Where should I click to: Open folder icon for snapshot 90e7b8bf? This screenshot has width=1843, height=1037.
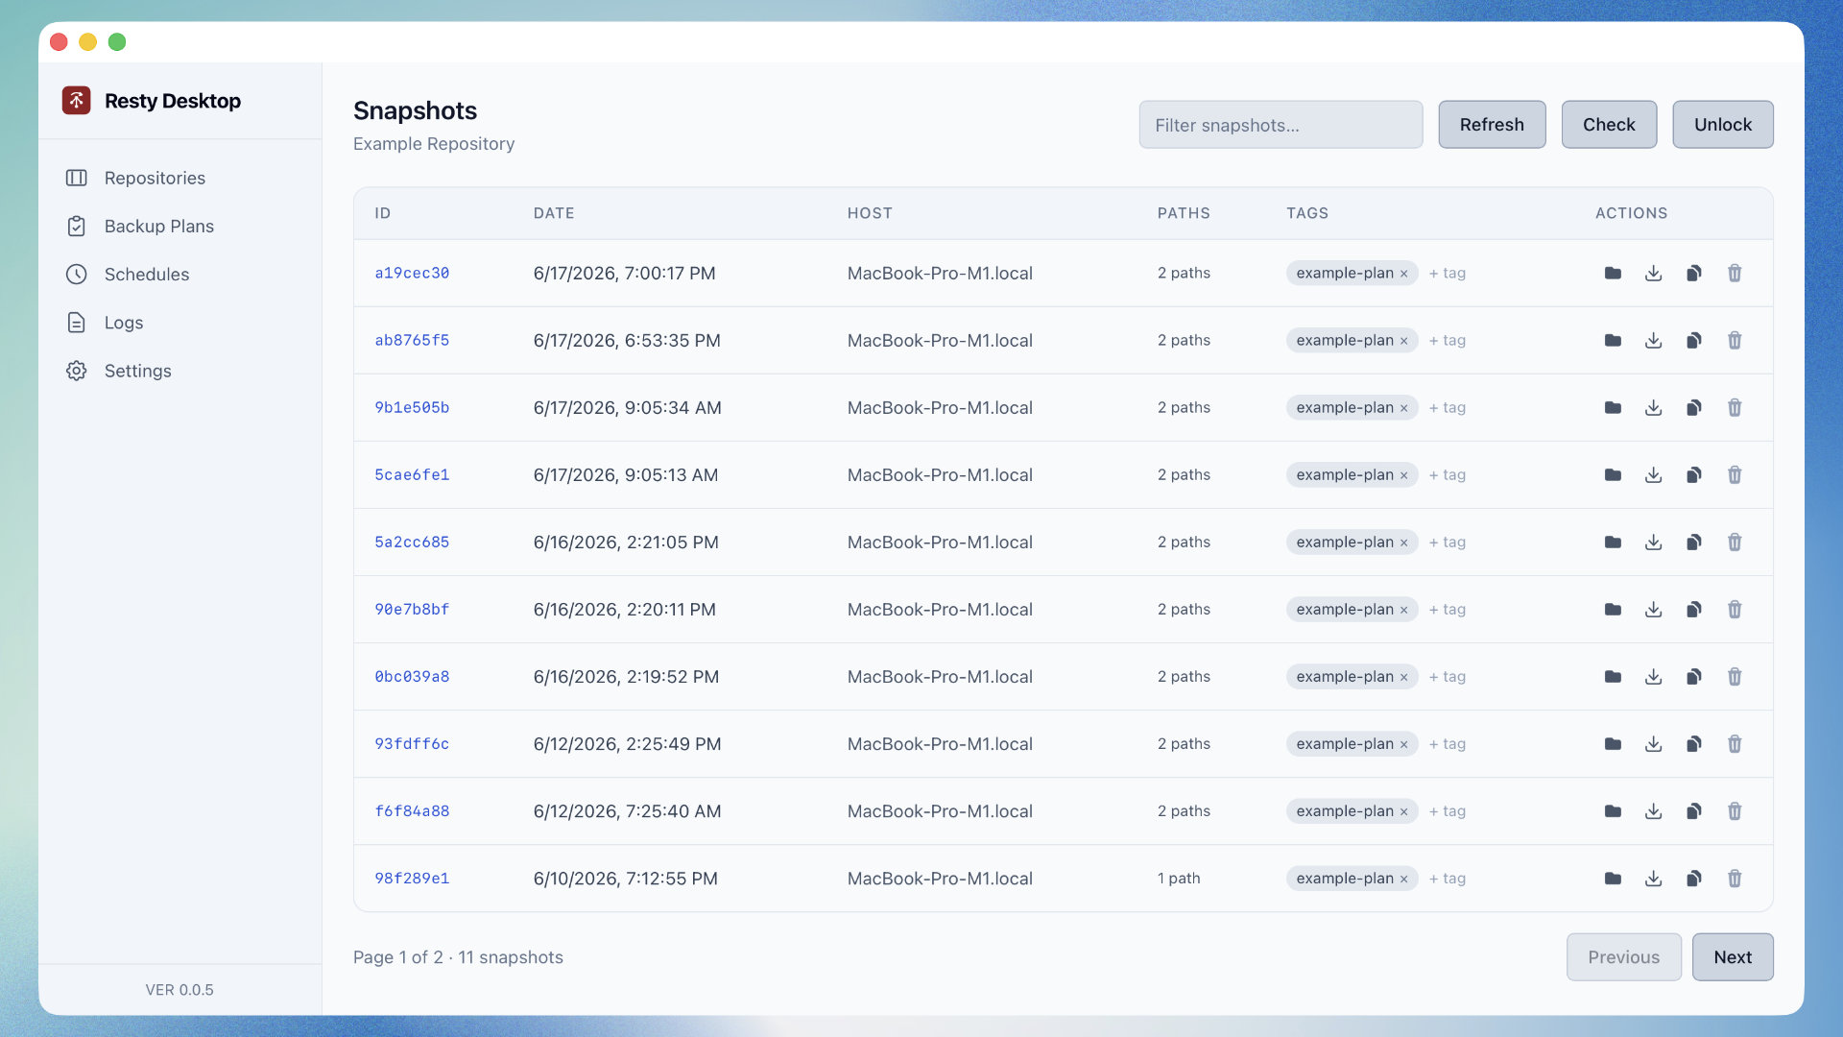1613,609
